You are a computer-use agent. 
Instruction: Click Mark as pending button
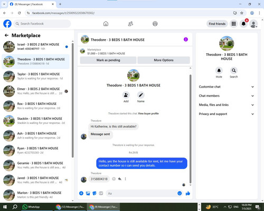coord(108,60)
